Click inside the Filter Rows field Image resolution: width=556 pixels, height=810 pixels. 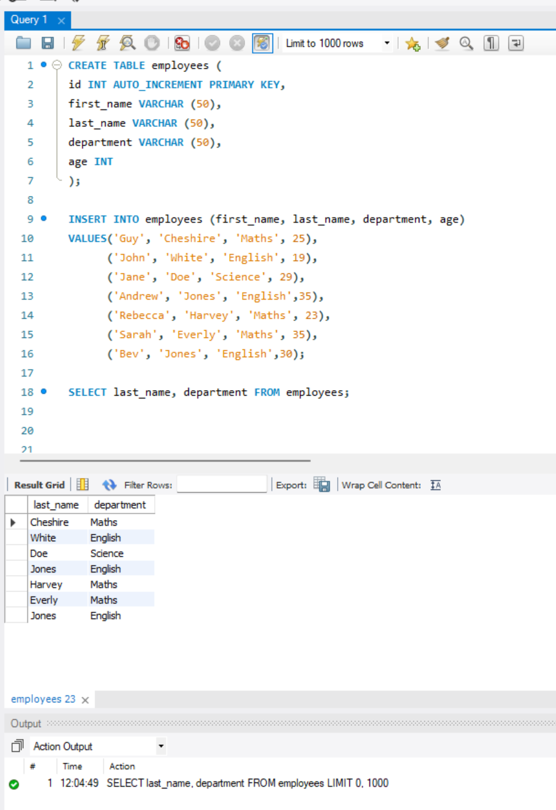pos(222,484)
